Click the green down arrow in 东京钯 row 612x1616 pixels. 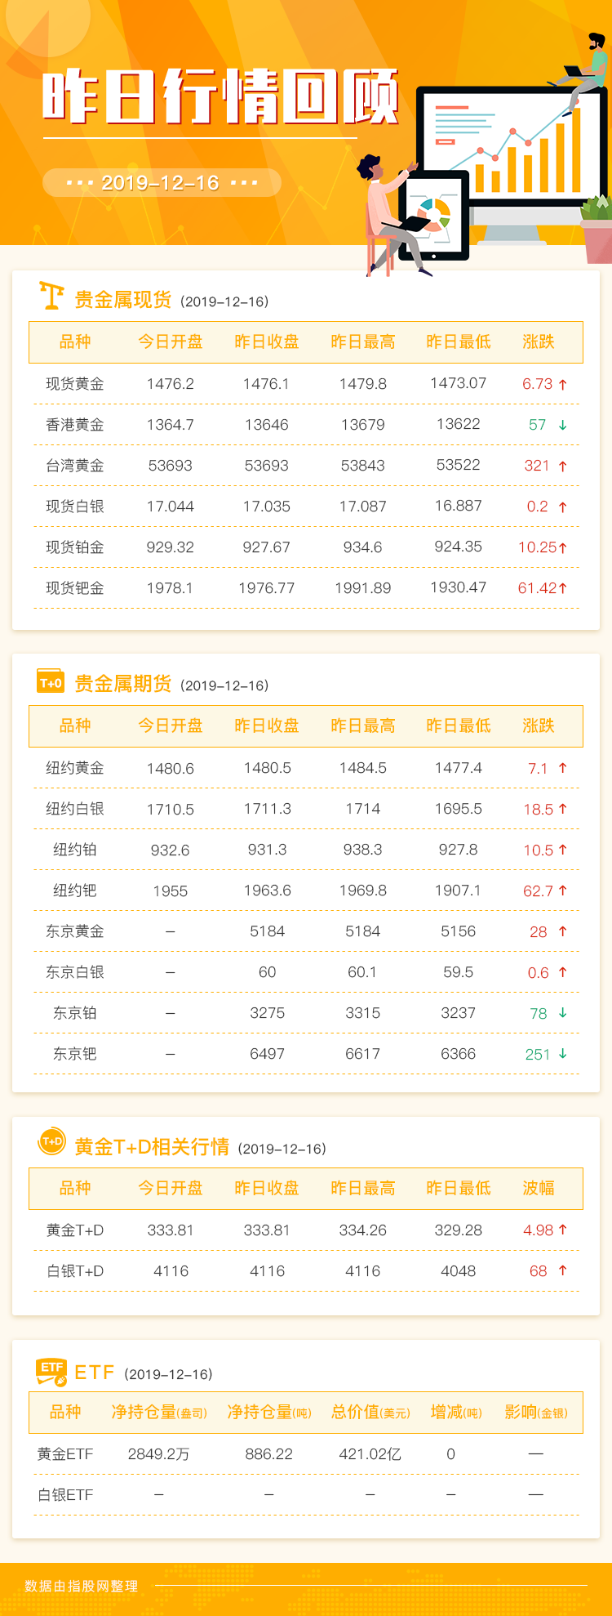562,1054
